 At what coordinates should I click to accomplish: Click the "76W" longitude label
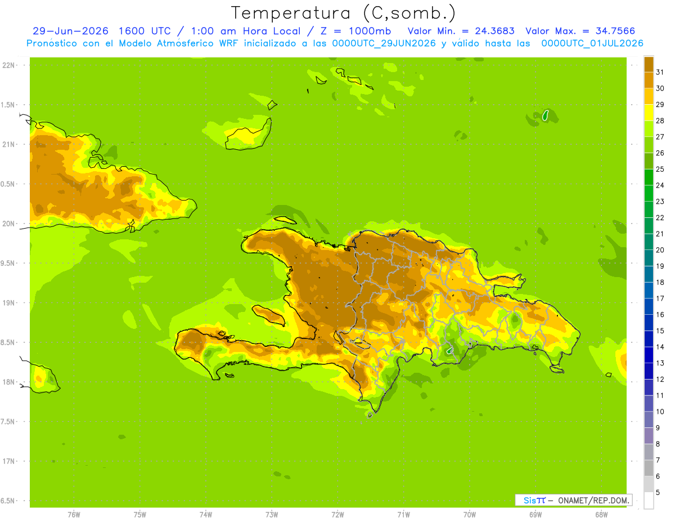74,514
